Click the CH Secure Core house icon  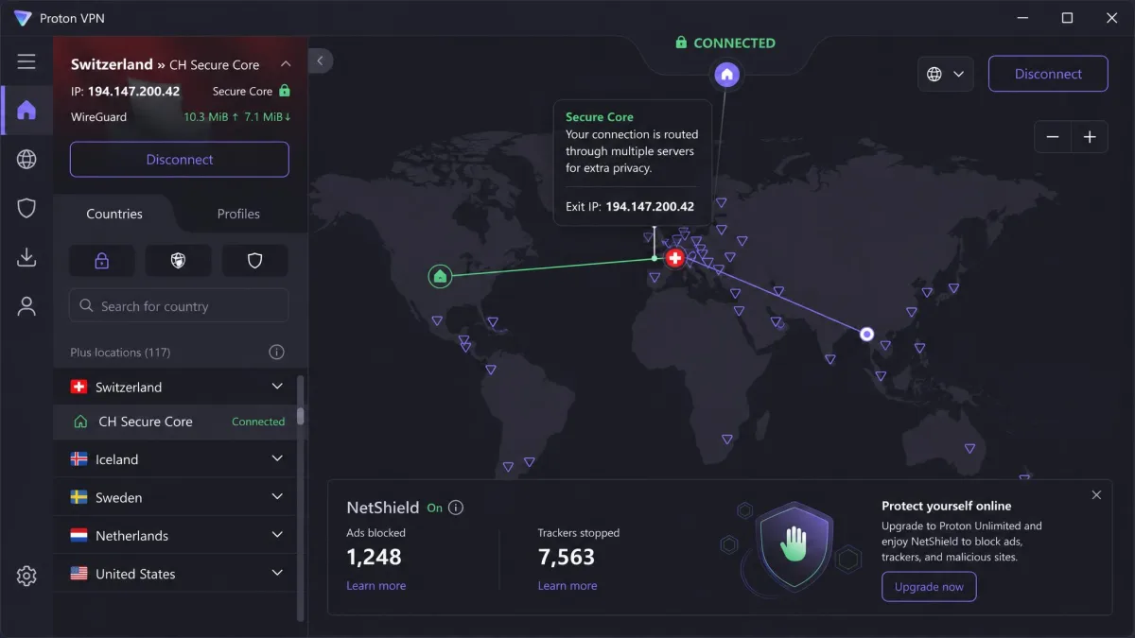[x=80, y=422]
